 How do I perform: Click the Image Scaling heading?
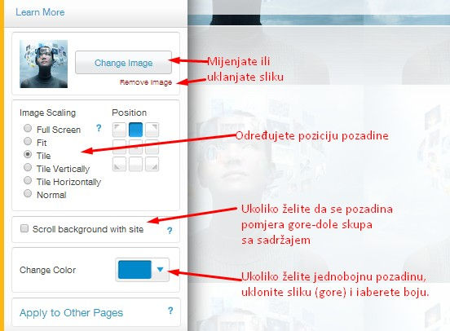point(47,113)
